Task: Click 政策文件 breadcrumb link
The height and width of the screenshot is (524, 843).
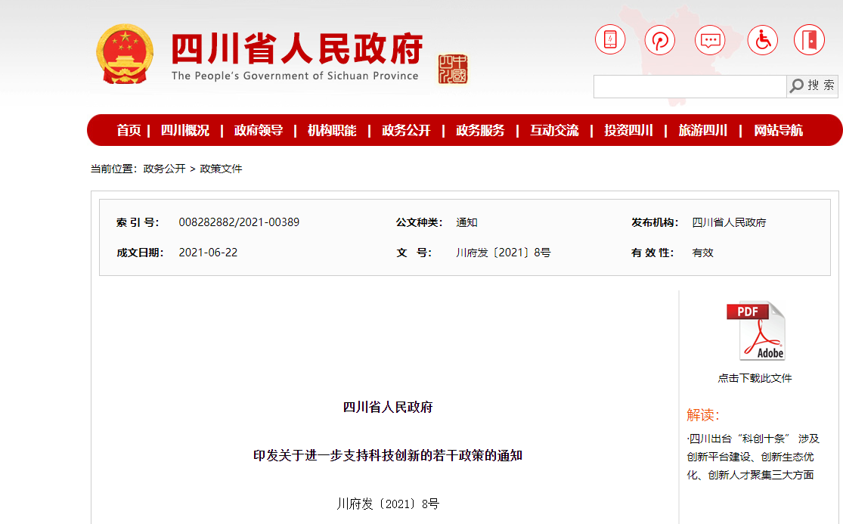Action: pyautogui.click(x=221, y=169)
